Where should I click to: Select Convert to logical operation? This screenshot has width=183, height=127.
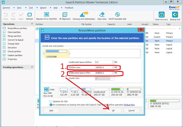(x=15, y=40)
